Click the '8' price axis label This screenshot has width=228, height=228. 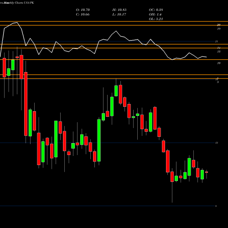pos(216,206)
